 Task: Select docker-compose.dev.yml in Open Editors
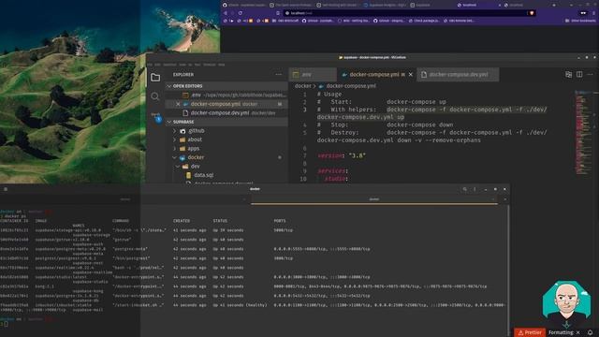pyautogui.click(x=226, y=113)
